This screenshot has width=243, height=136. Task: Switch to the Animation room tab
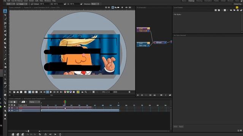208,1
